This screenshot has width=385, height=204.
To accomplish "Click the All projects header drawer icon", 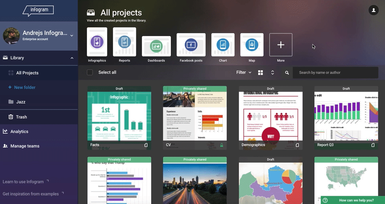I will (x=91, y=12).
